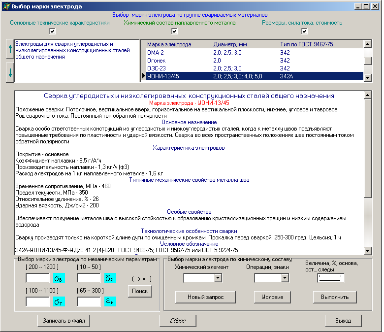The width and height of the screenshot is (384, 332).
Task: Click the Диаметр, мм column header
Action: 230,44
